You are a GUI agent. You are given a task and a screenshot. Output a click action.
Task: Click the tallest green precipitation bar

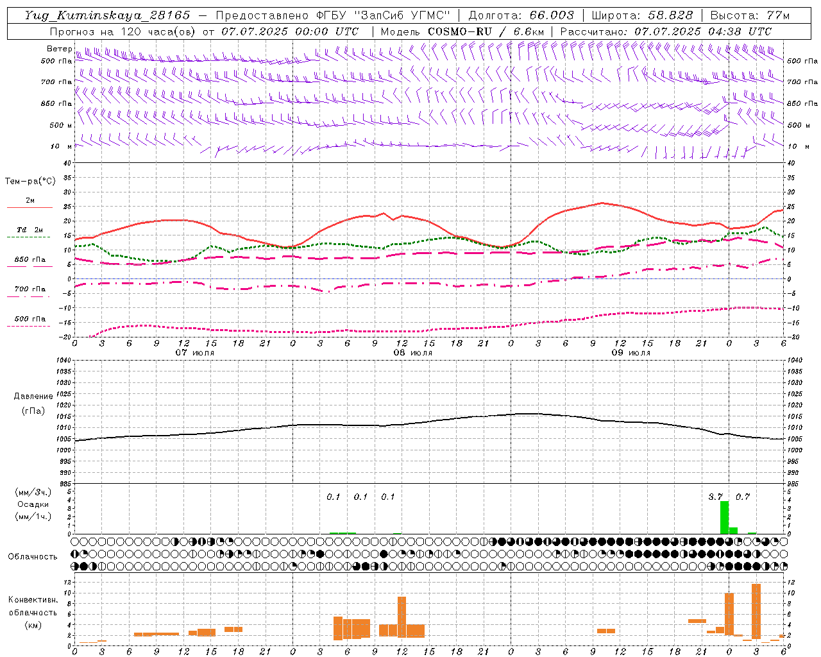click(724, 517)
